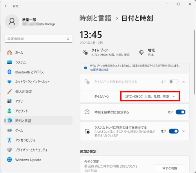The height and width of the screenshot is (173, 196).
Task: Go to アカウント settings
Action: 38,111
